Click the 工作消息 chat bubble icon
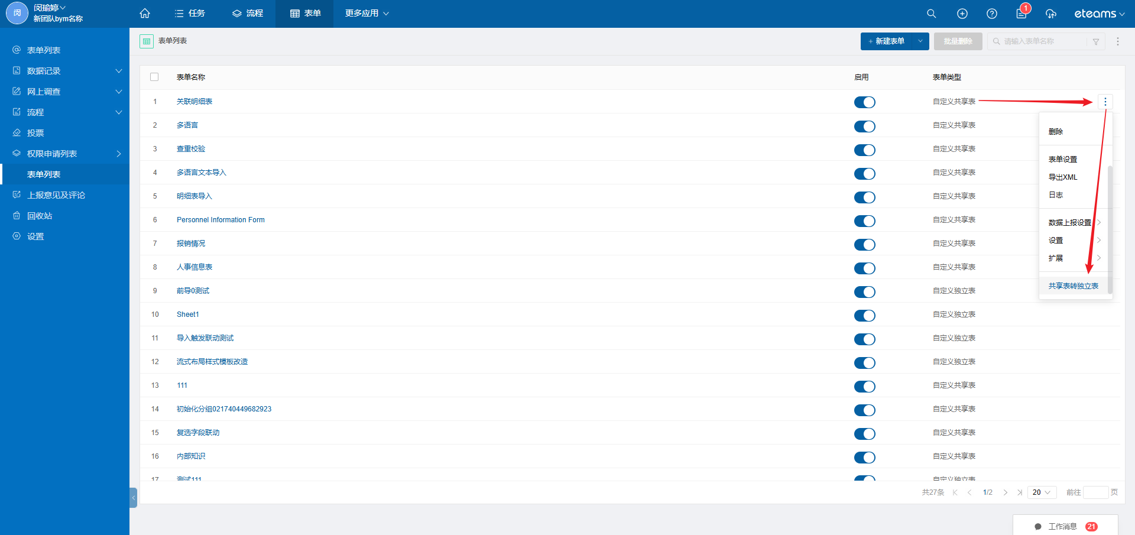This screenshot has width=1135, height=535. point(1038,526)
